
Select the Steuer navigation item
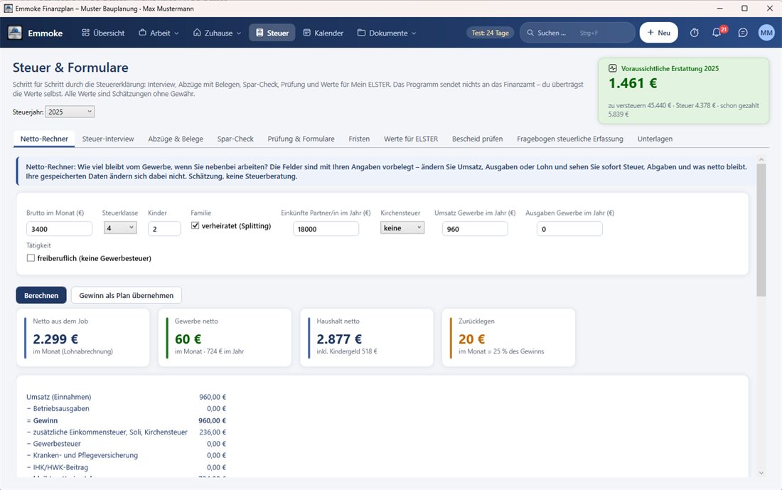pos(272,33)
